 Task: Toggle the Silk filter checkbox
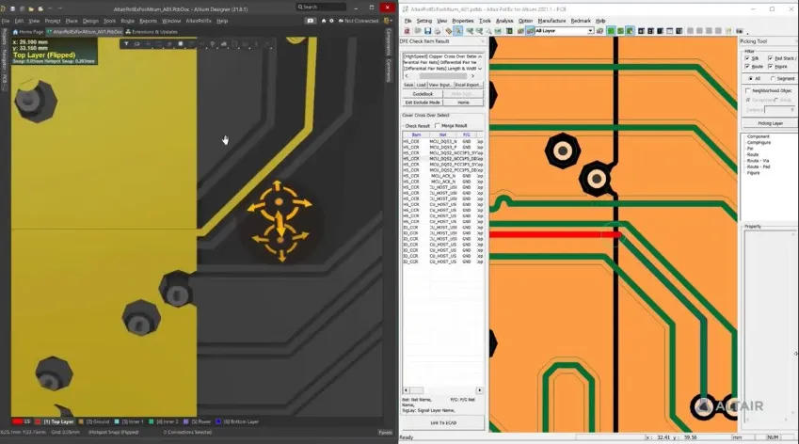pos(747,58)
